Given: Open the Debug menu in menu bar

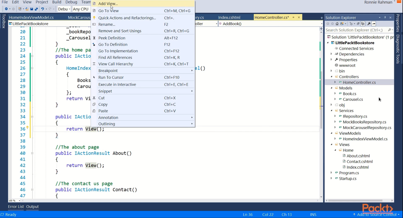Looking at the screenshot, I should pyautogui.click(x=71, y=2).
